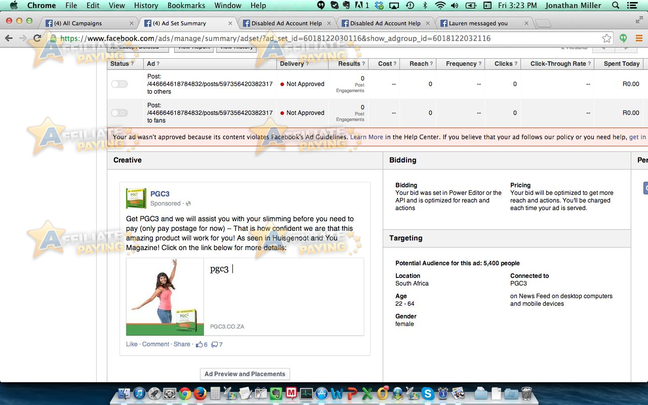Click the PGC3 ad image thumbnail

click(165, 297)
